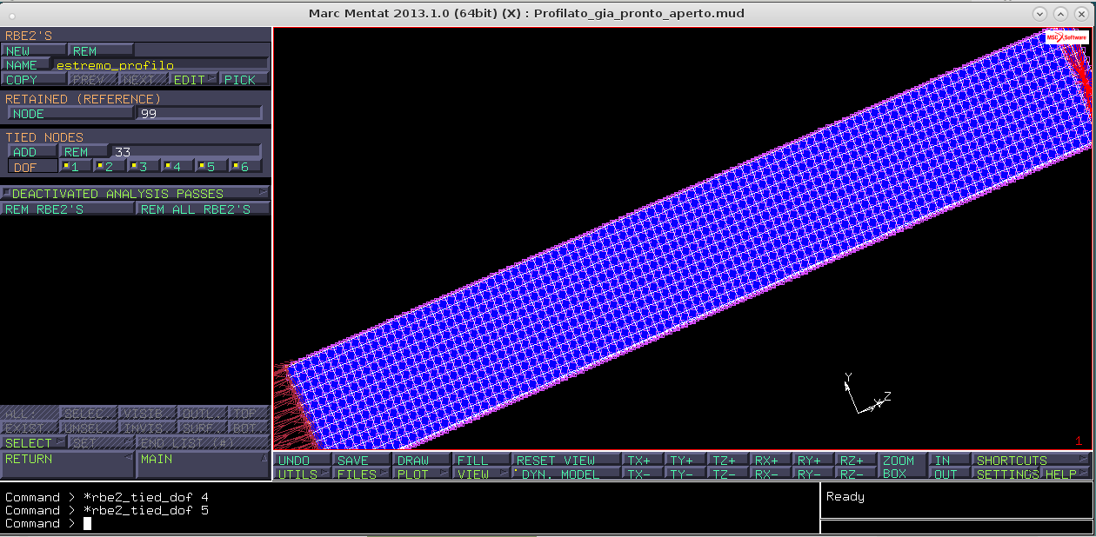Translate view with TX+
Viewport: 1096px width, 537px height.
(644, 461)
